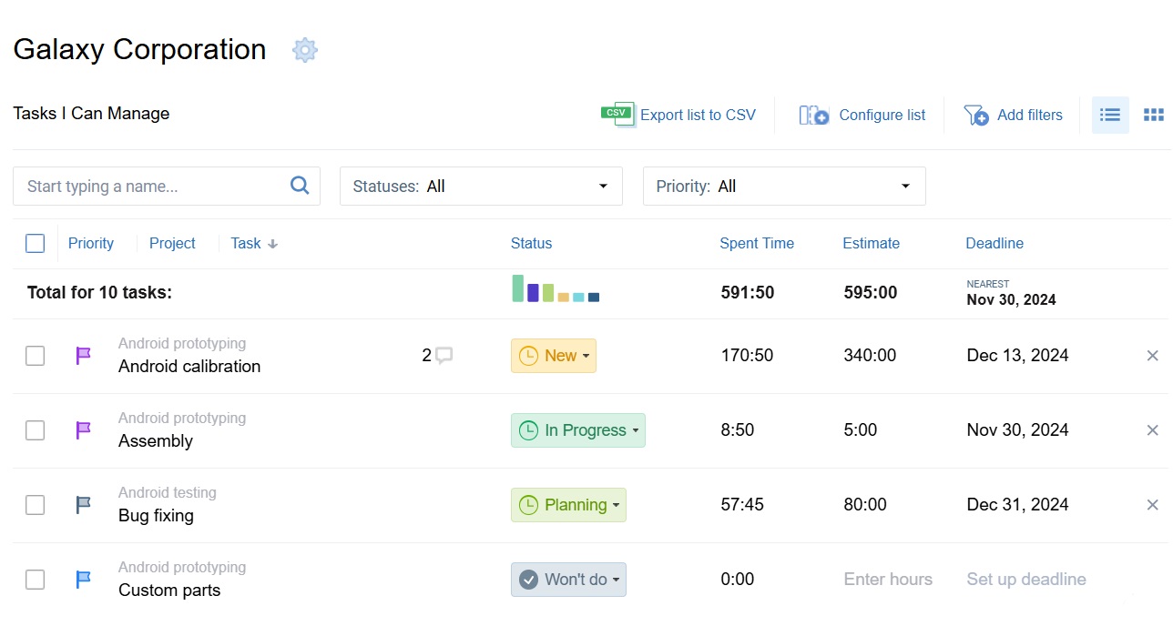This screenshot has width=1173, height=626.
Task: Sort by Project column header
Action: click(x=172, y=243)
